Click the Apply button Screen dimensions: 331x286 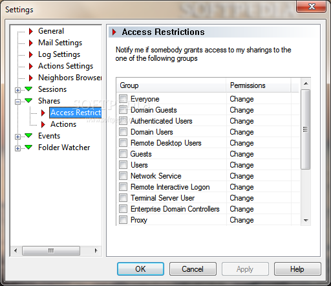[x=245, y=269]
